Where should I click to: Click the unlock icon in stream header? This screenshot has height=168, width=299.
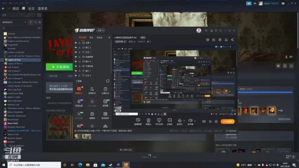point(213,40)
